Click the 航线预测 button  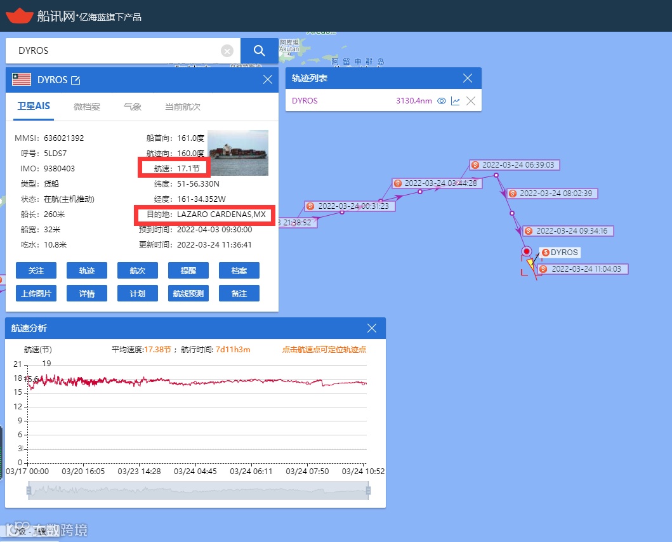[188, 293]
